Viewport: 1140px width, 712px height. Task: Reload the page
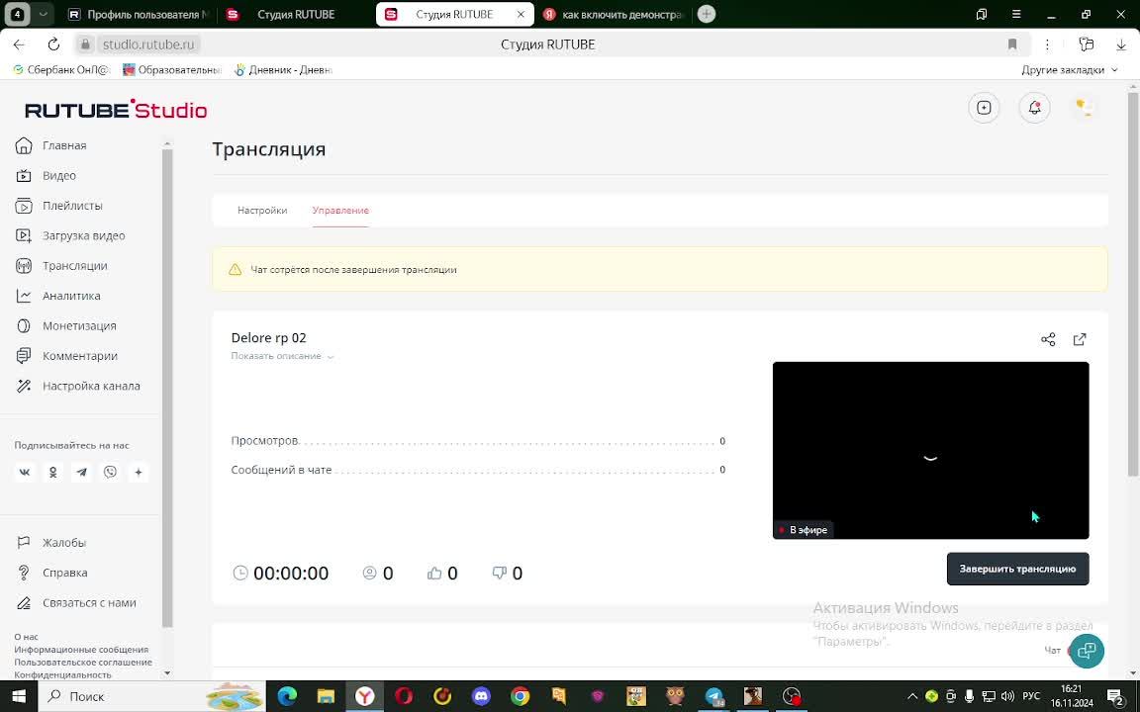coord(53,44)
